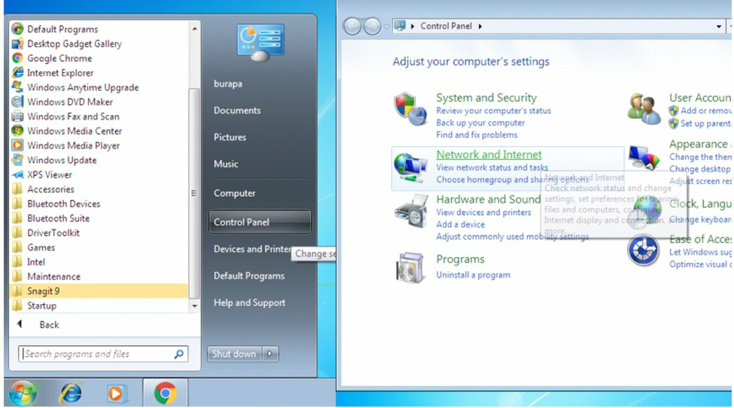This screenshot has height=408, width=734.
Task: Click the Back arrow in Control Panel window
Action: pos(353,26)
